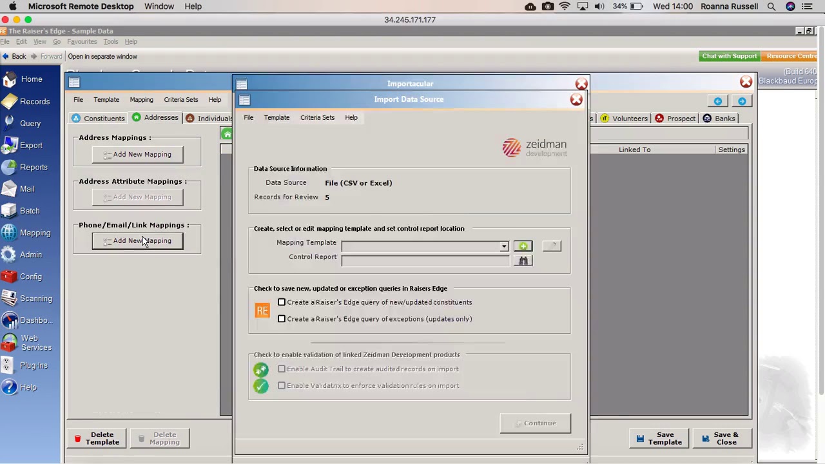Open the volume control icon
The image size is (825, 464).
point(599,6)
